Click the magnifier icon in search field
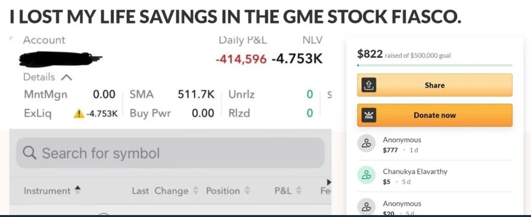 coord(30,154)
